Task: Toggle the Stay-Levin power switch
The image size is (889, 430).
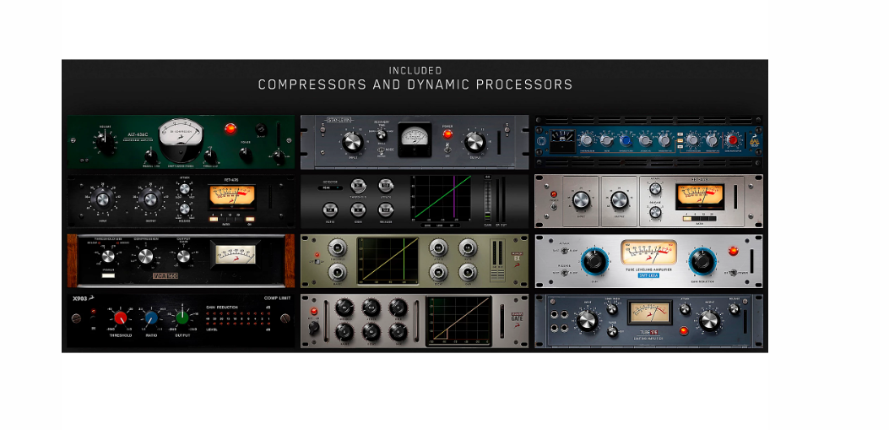Action: [x=447, y=150]
